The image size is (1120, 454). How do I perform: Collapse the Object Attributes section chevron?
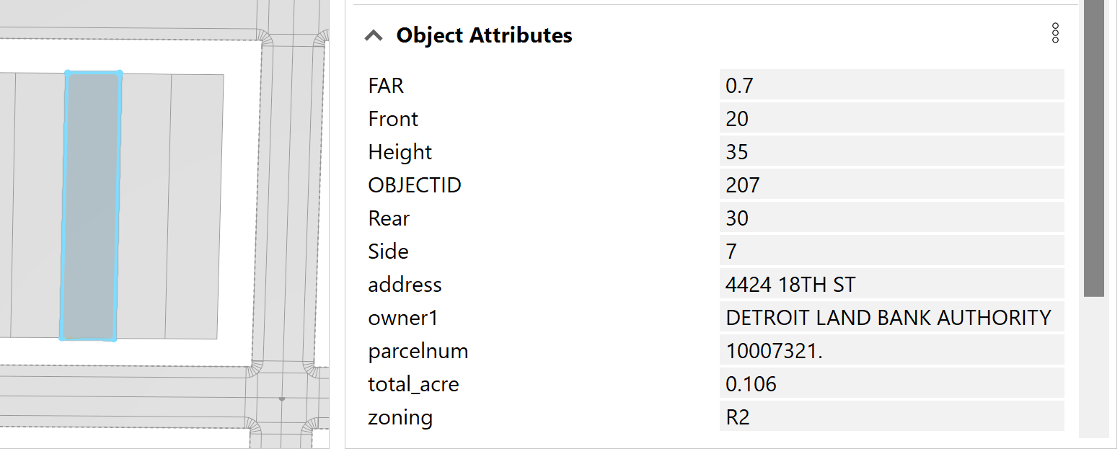[x=374, y=35]
